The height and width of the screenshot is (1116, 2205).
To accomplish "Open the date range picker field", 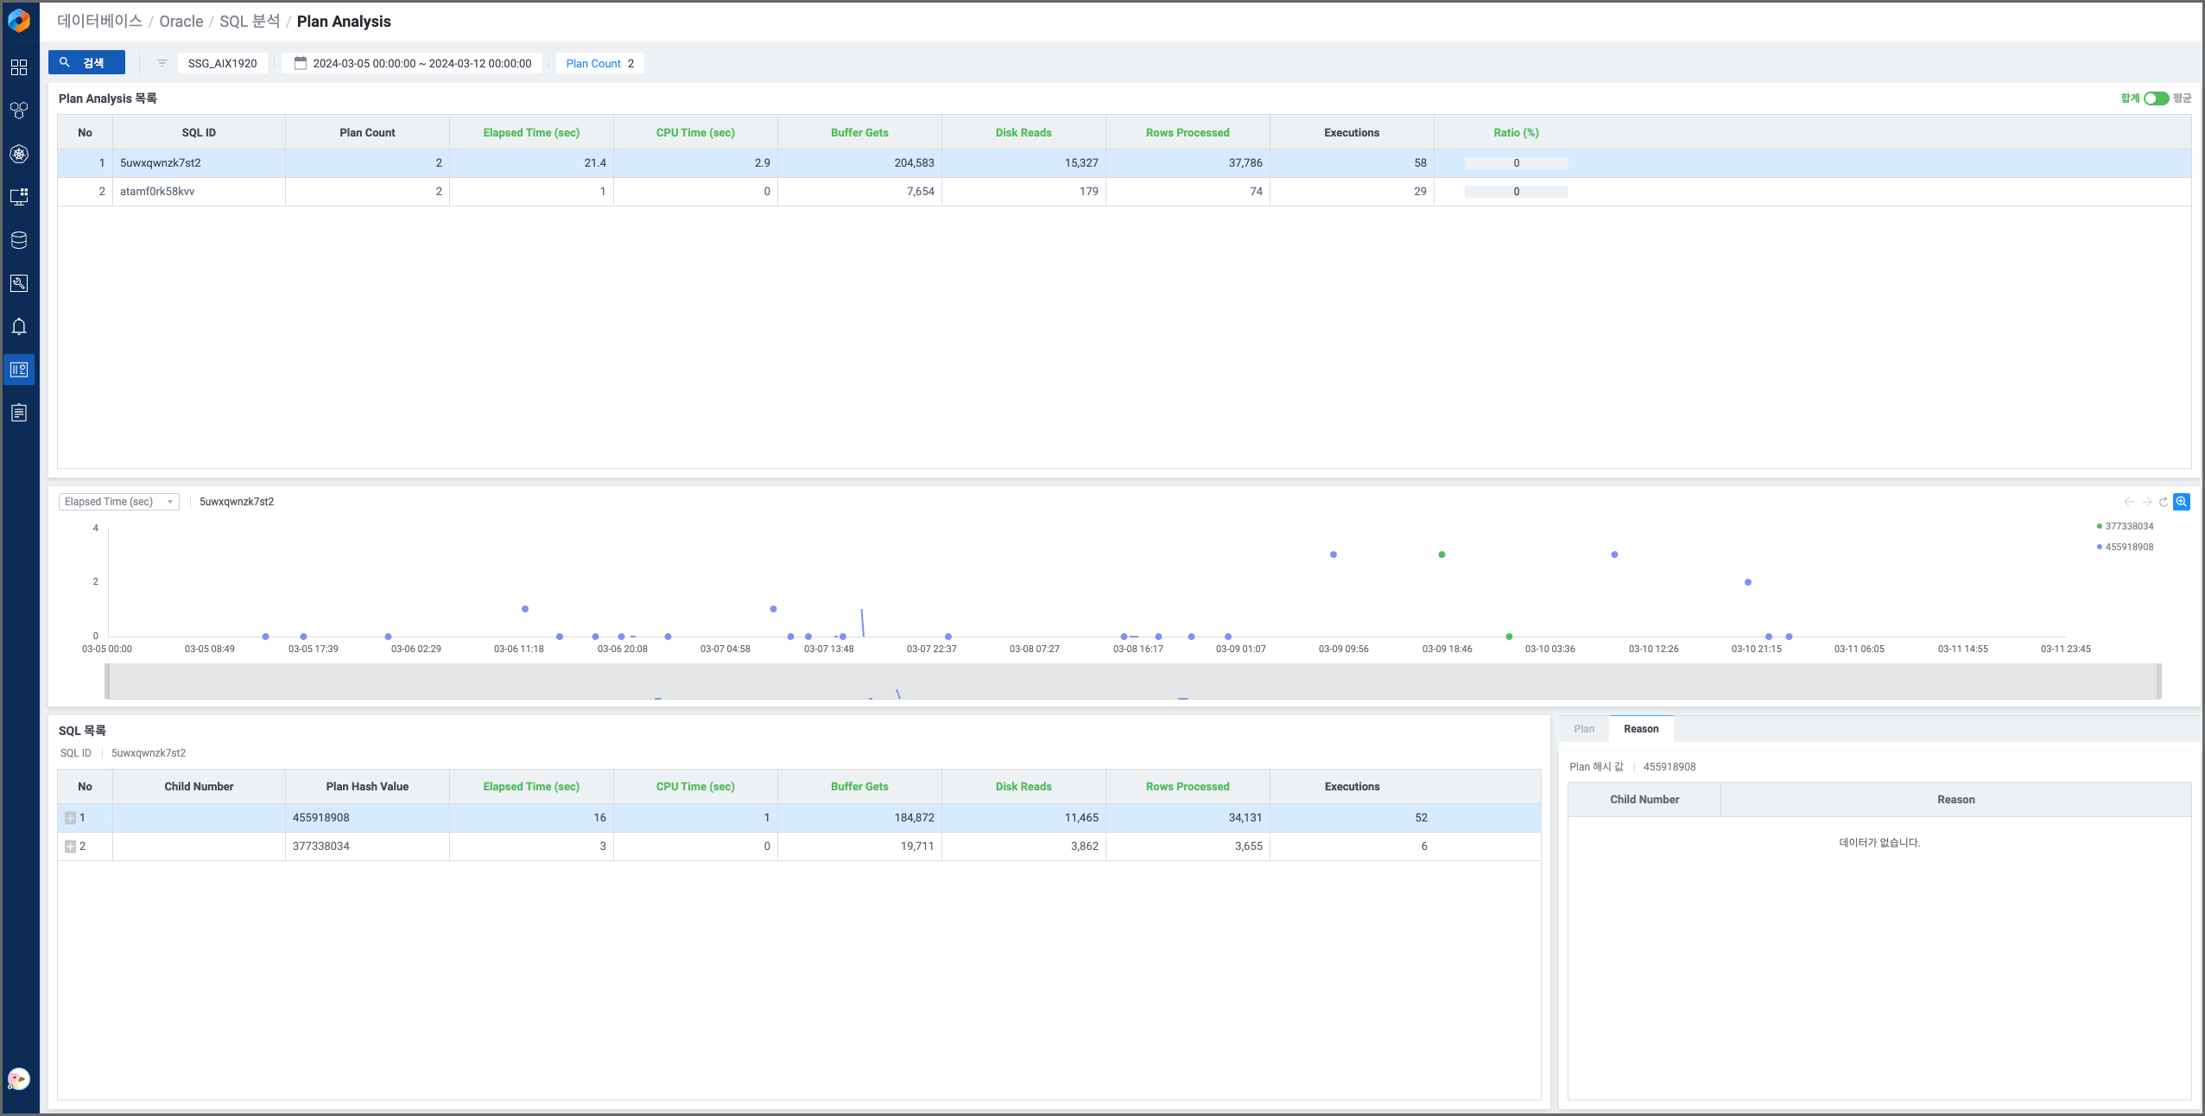I will coord(413,63).
